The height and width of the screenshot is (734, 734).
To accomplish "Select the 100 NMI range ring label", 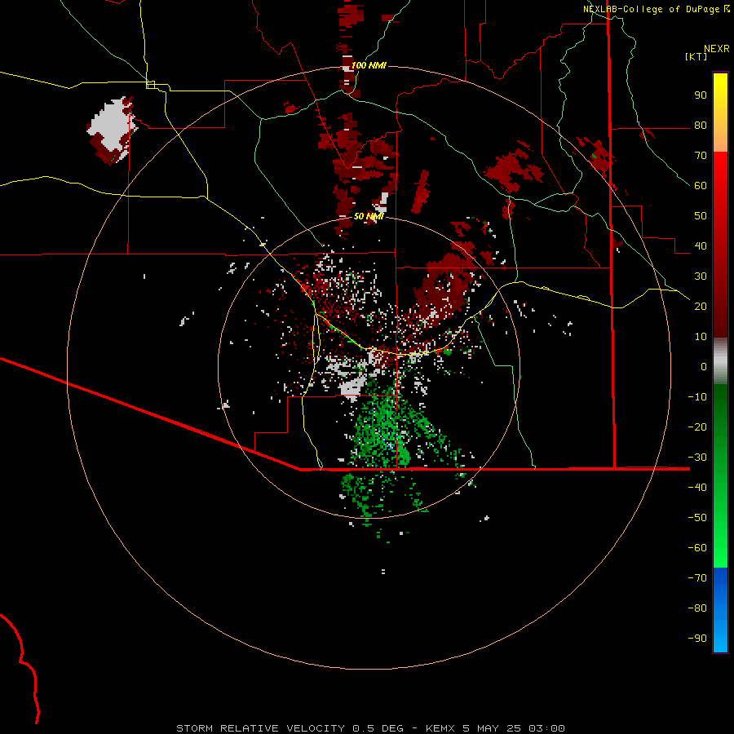I will click(x=369, y=65).
